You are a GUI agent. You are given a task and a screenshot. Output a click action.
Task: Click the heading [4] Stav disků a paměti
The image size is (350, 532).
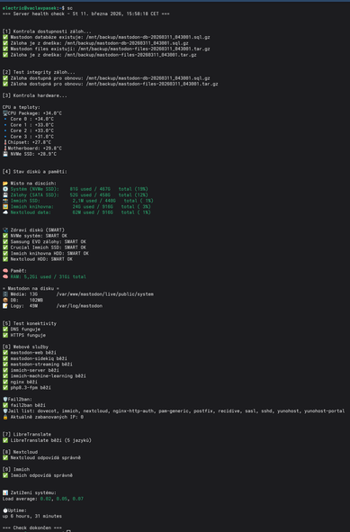[x=34, y=172]
